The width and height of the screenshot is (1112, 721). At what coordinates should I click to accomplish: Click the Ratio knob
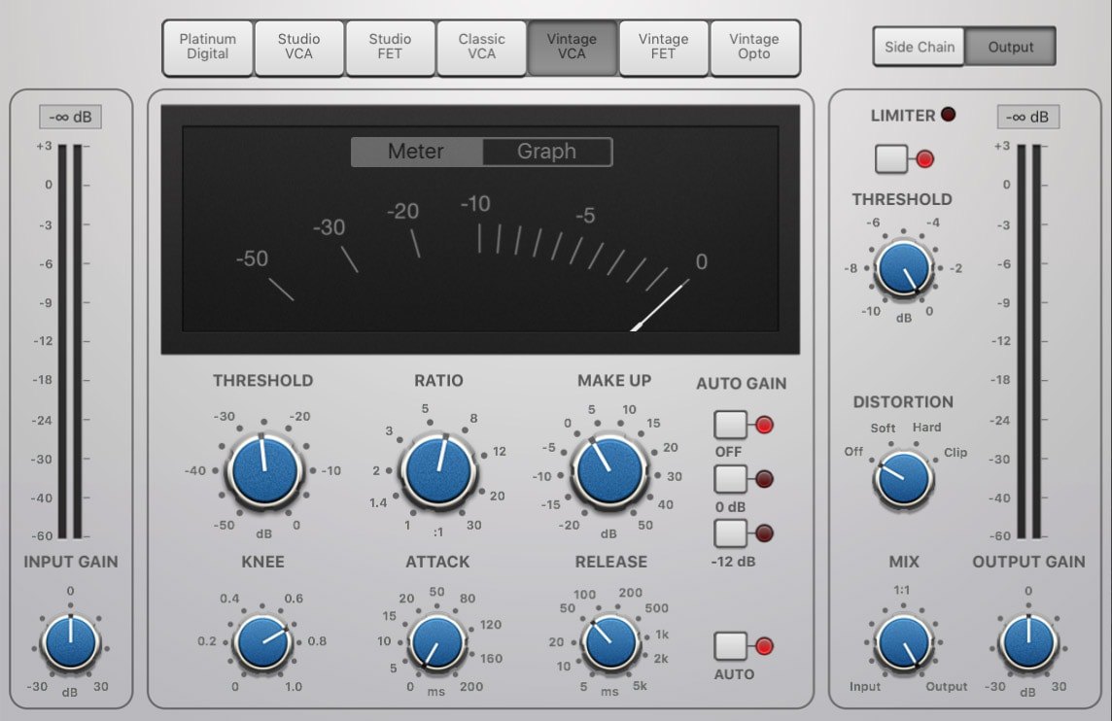[438, 470]
